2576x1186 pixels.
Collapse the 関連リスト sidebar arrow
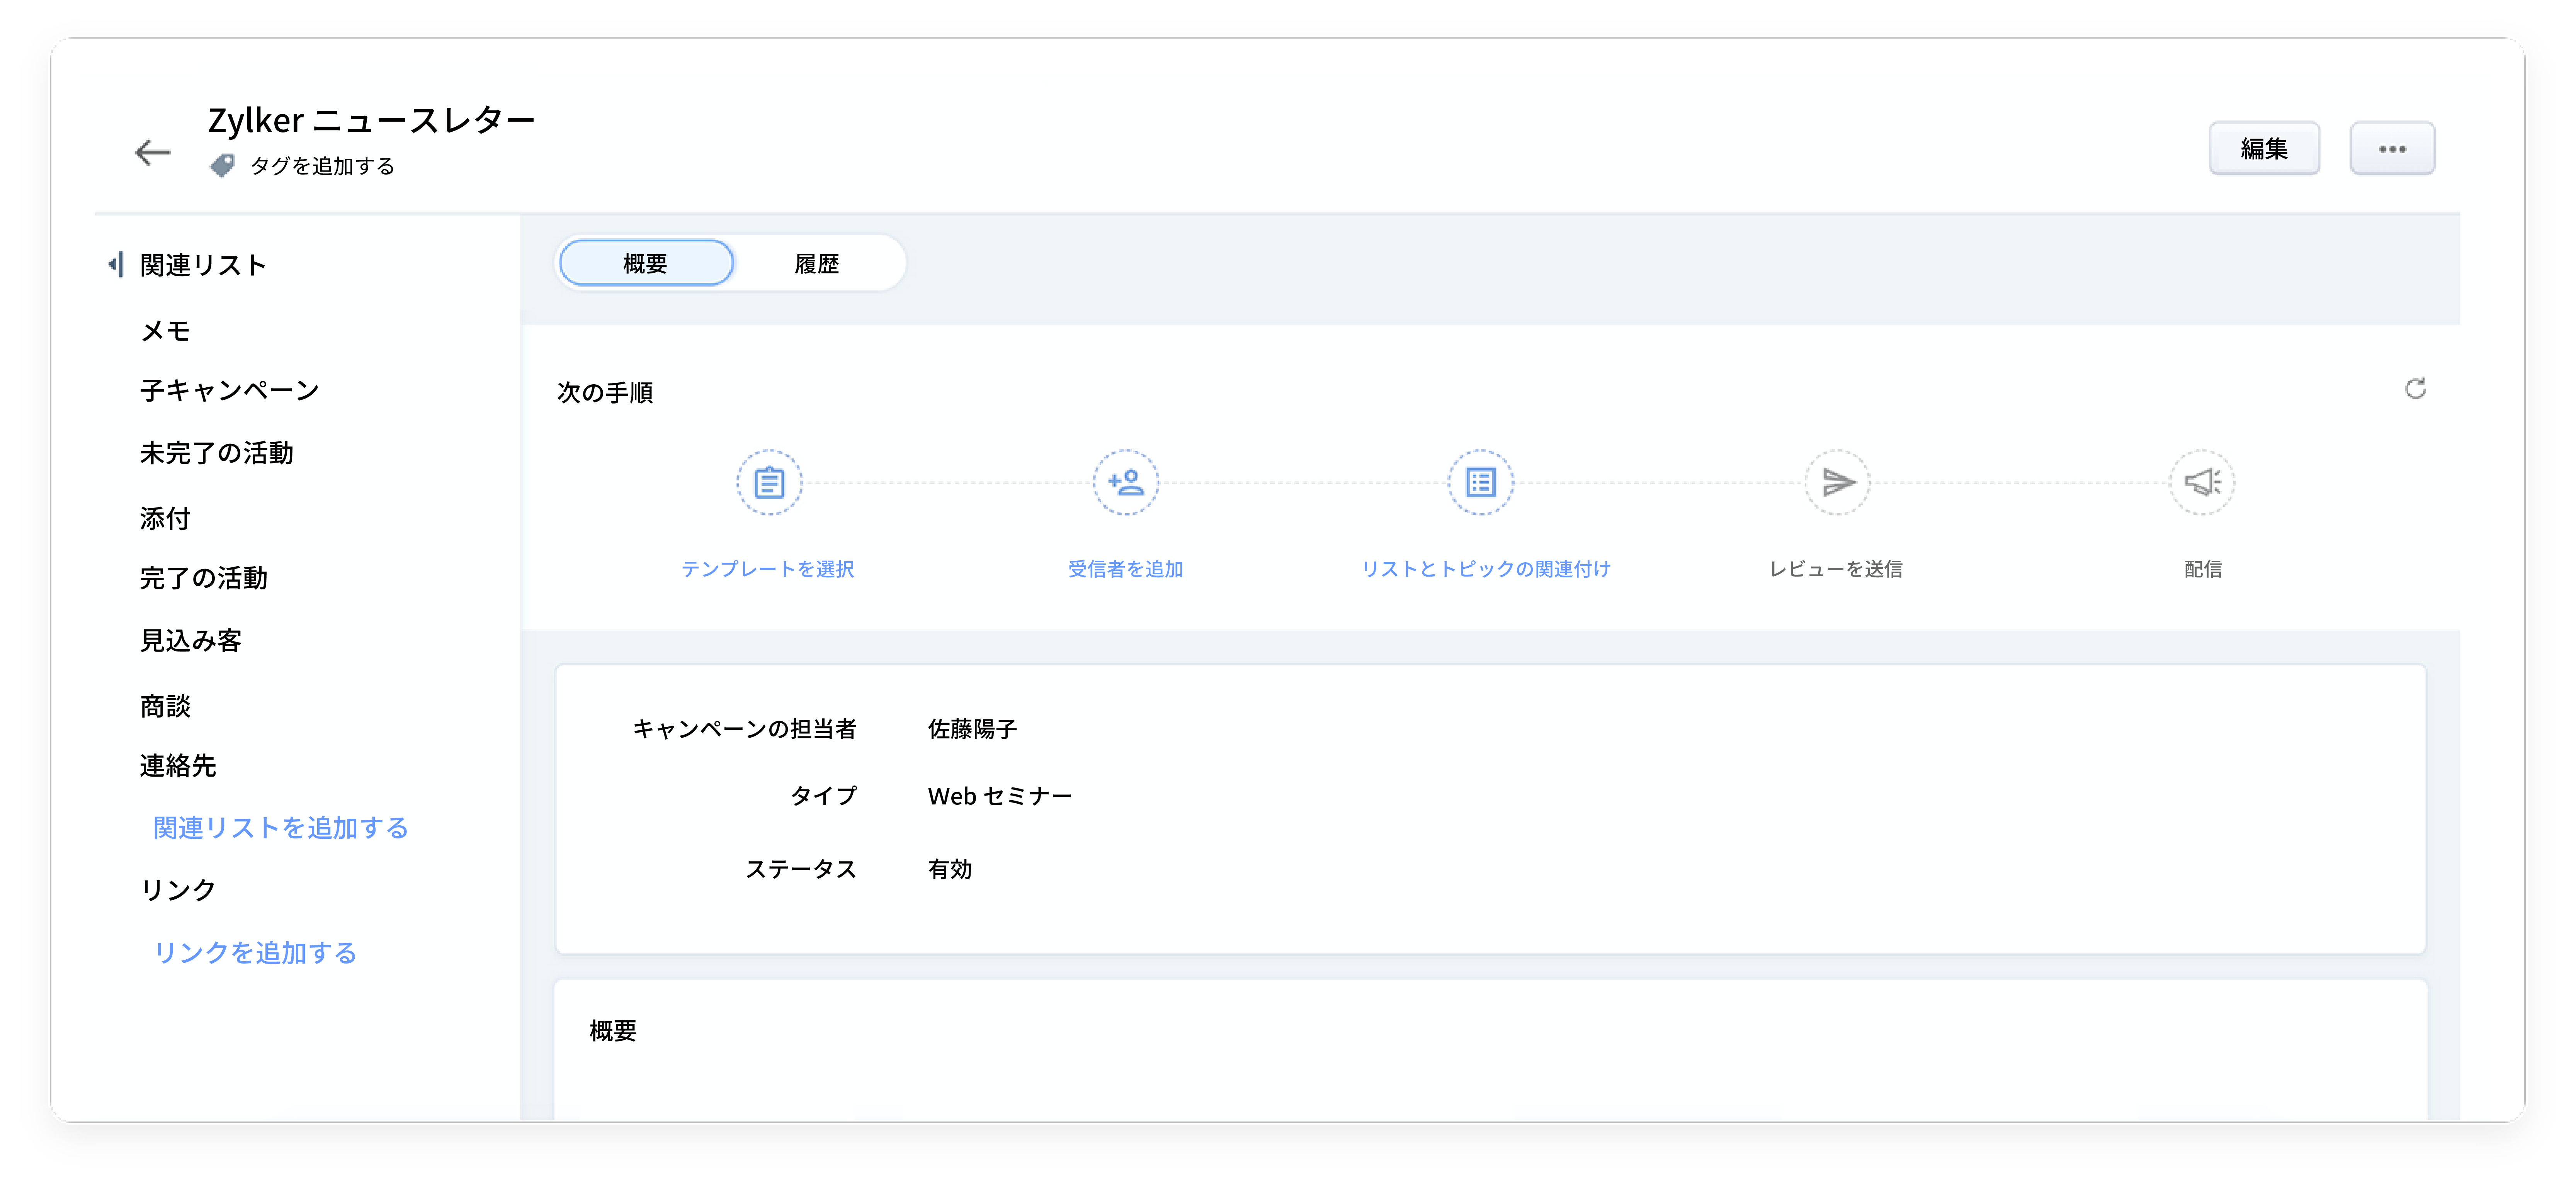point(115,265)
